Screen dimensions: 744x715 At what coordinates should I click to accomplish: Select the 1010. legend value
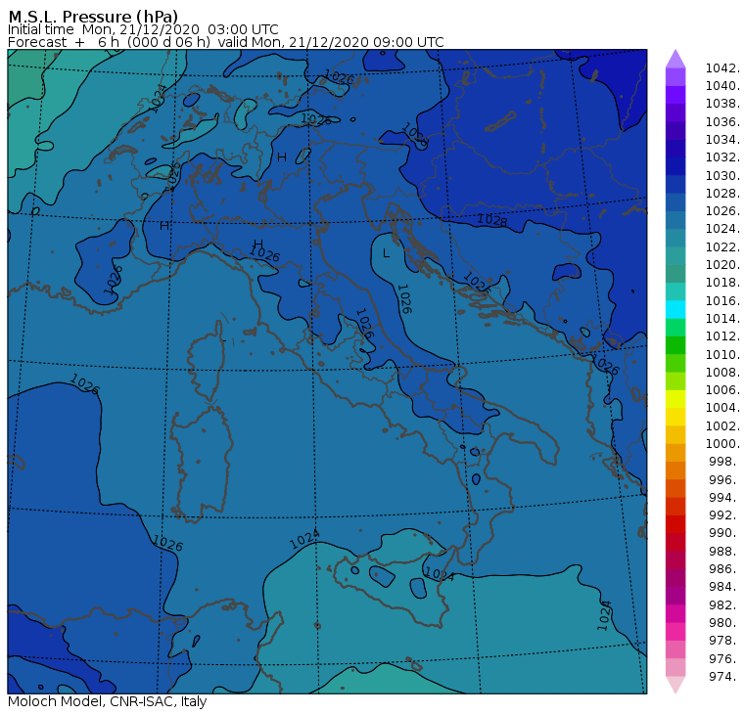point(722,354)
